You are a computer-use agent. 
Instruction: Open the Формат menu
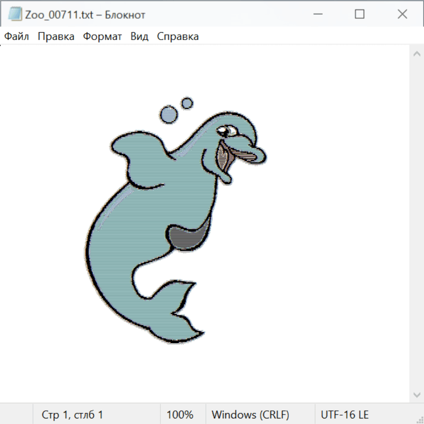point(102,36)
